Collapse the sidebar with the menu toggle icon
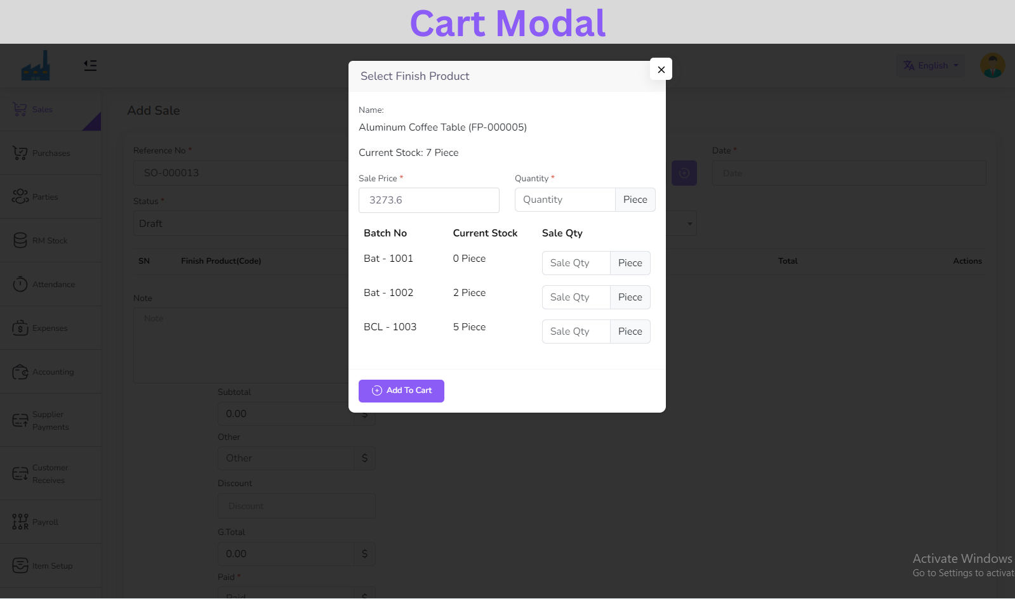 [x=90, y=65]
